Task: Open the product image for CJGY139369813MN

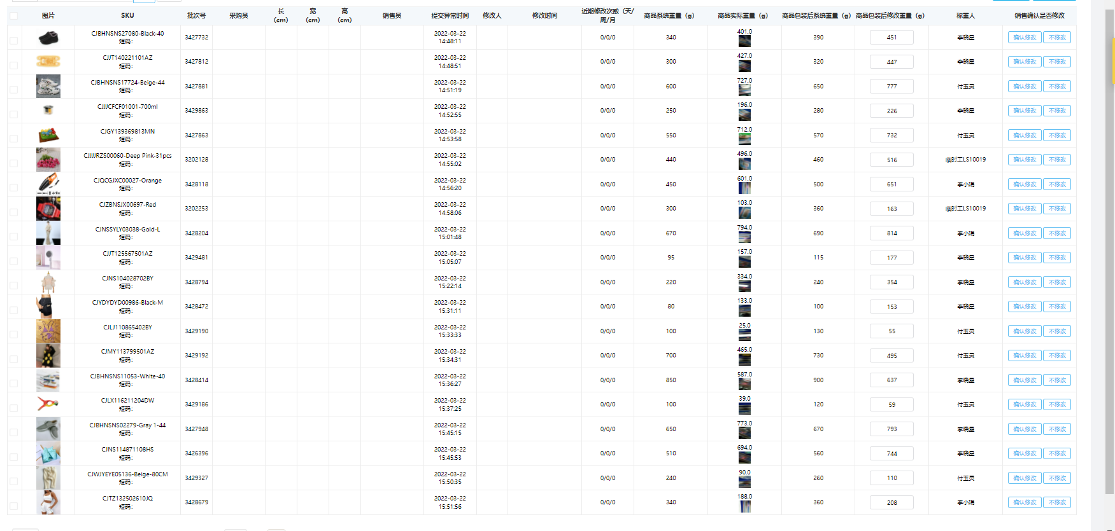Action: 48,135
